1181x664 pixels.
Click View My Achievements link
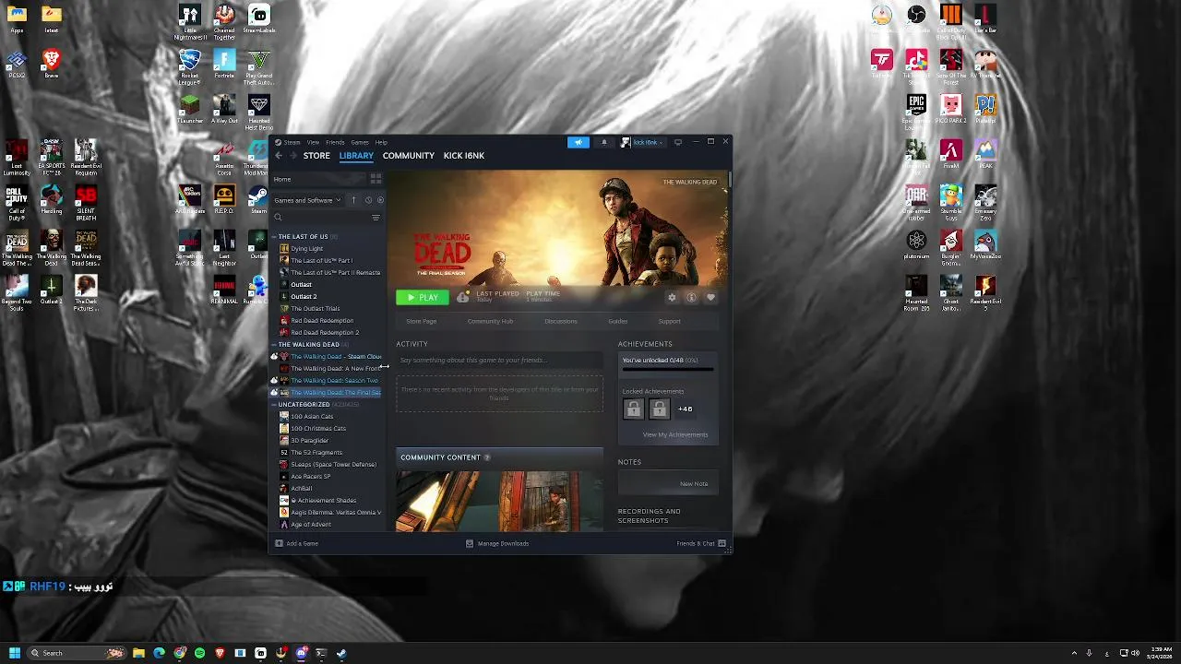click(x=675, y=434)
